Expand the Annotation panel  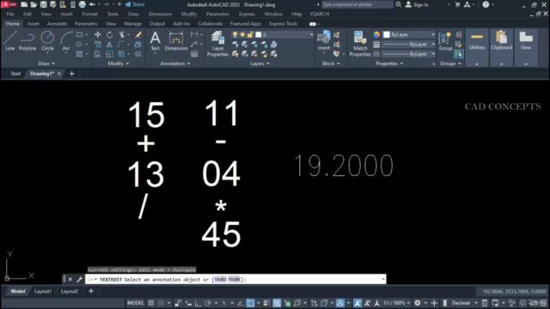pyautogui.click(x=175, y=64)
